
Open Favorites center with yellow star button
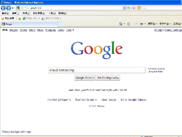point(8,19)
